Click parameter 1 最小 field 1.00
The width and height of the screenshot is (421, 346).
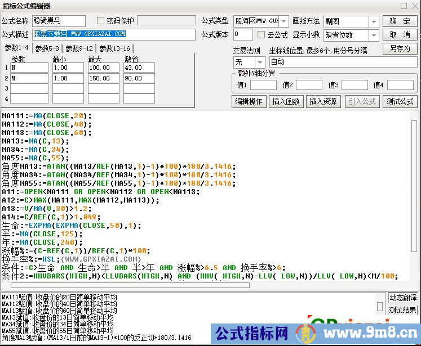68,68
